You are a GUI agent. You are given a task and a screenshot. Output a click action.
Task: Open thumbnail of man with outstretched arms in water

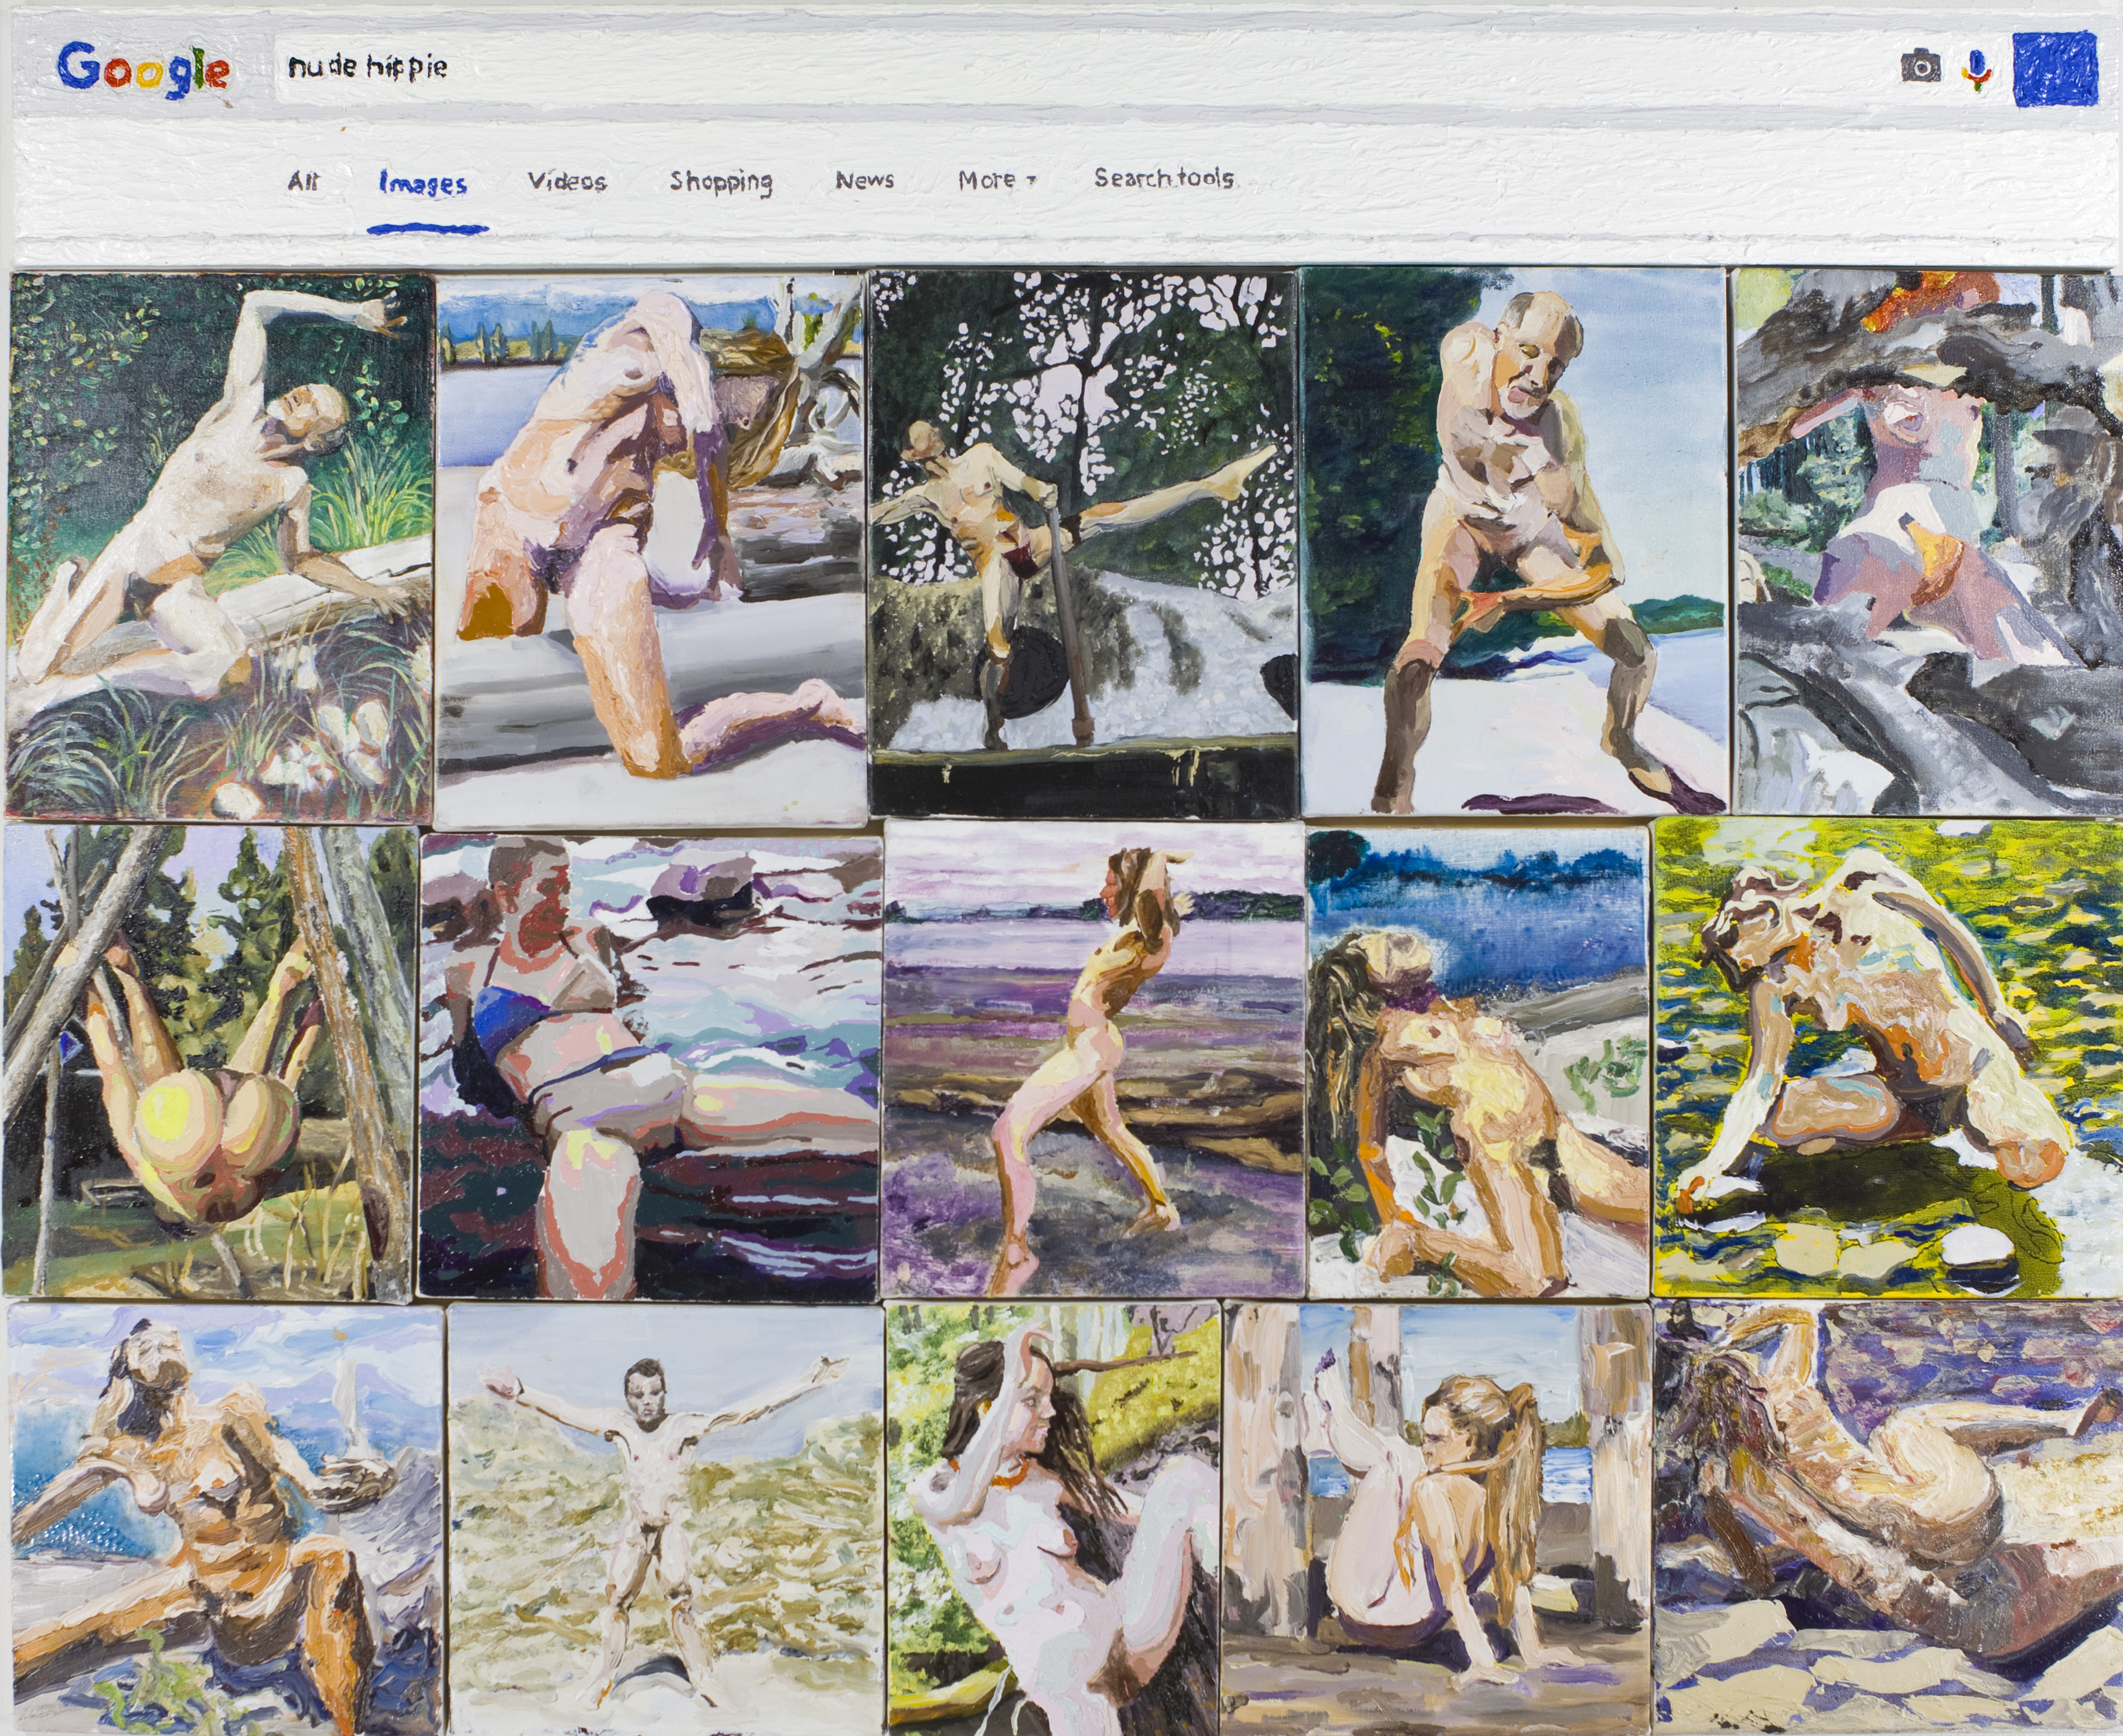tap(666, 1520)
